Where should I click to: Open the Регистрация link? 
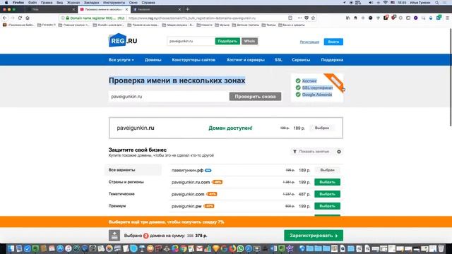[x=309, y=42]
